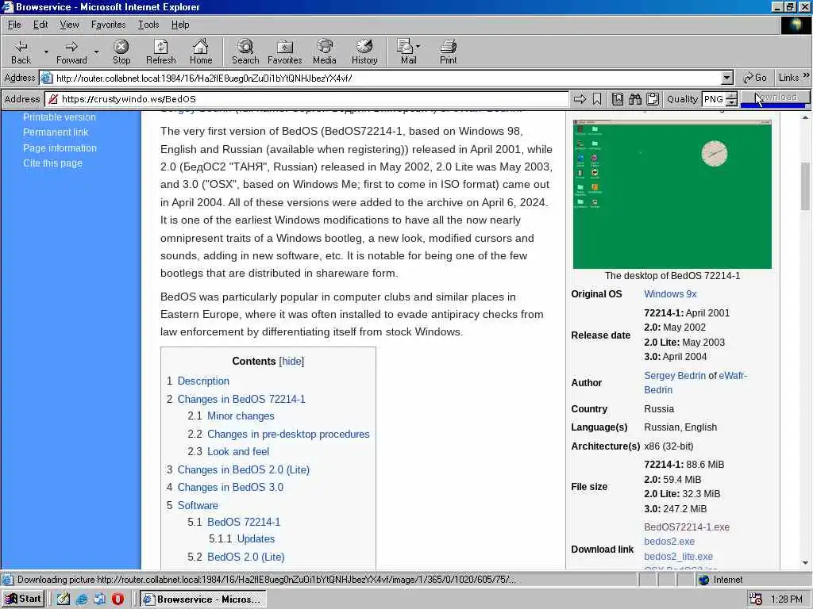Open the Browservice bookmarks list icon
The height and width of the screenshot is (609, 813).
tap(618, 99)
